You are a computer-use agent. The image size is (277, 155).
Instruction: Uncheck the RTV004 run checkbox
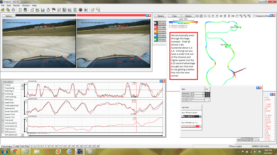[x=155, y=26]
